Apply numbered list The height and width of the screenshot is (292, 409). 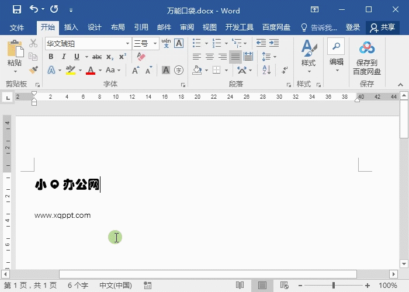point(217,43)
